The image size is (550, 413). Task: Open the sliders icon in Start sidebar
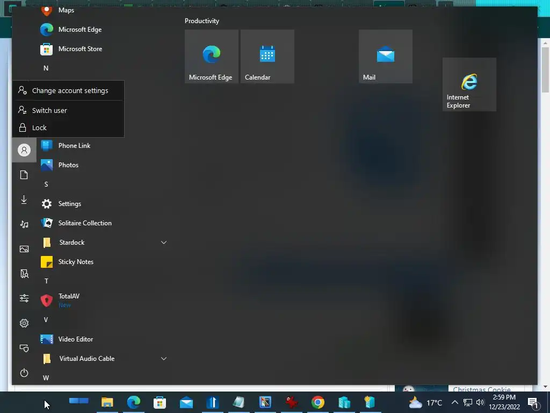(24, 298)
